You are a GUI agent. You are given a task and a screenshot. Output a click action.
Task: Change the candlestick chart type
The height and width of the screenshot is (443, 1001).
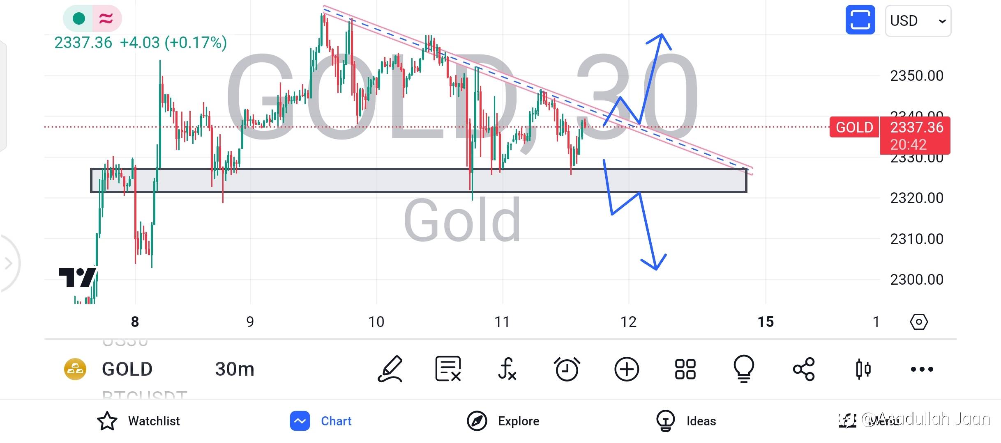click(x=863, y=369)
